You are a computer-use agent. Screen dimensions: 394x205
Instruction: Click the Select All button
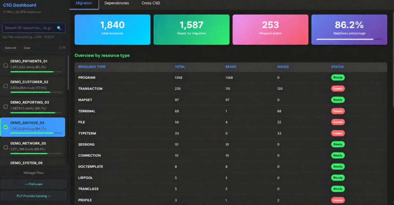tap(10, 48)
